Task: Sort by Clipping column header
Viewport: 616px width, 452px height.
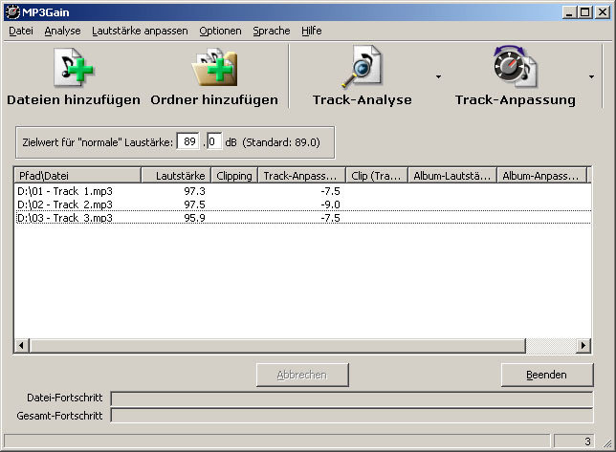Action: point(234,176)
